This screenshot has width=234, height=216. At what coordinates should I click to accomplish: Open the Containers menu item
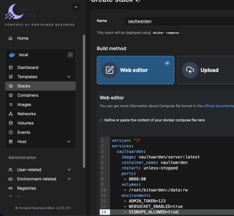click(40, 95)
